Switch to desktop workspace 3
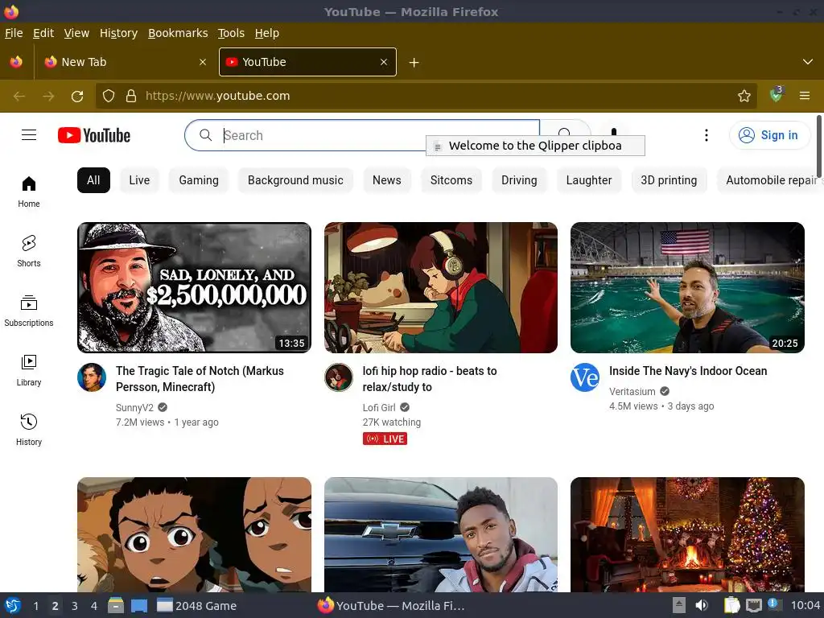Viewport: 824px width, 618px height. pyautogui.click(x=75, y=606)
